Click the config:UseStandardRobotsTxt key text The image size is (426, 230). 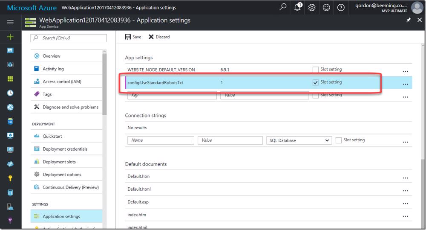[155, 82]
